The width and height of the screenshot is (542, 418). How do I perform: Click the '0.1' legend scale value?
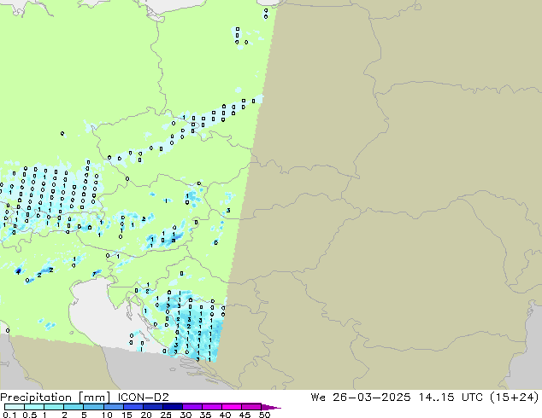(8, 415)
